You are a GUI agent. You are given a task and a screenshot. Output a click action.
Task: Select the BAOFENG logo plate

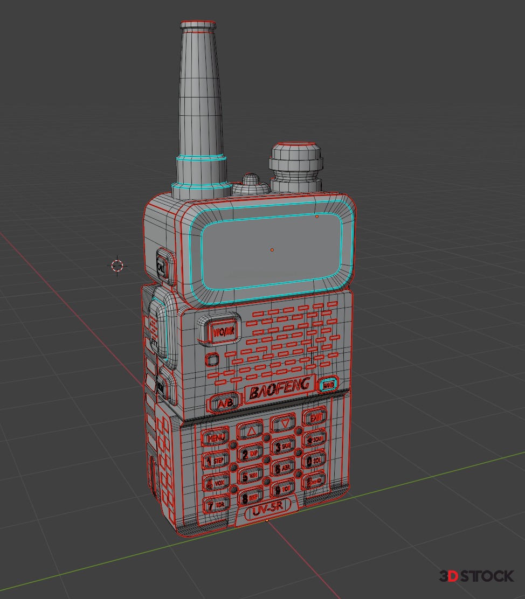coord(280,389)
